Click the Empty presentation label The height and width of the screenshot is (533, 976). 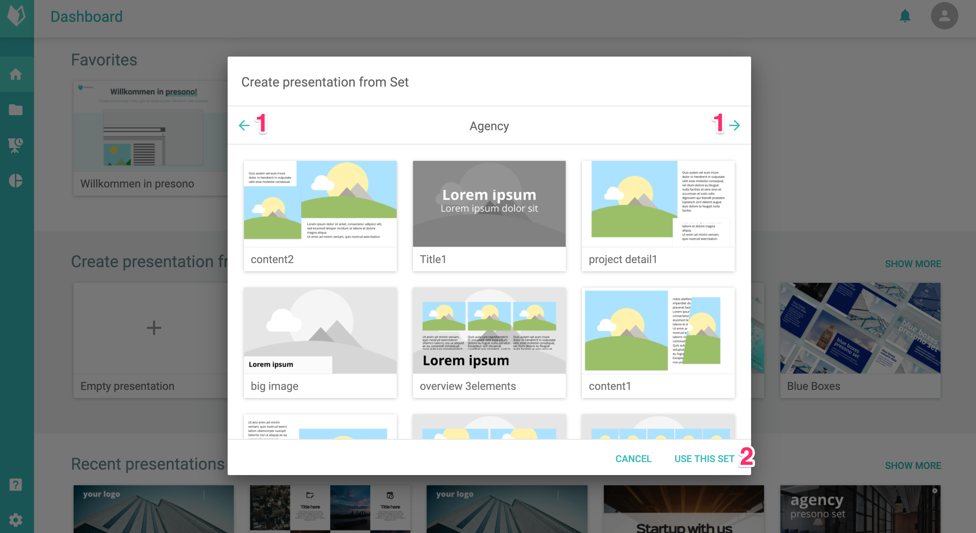tap(127, 386)
